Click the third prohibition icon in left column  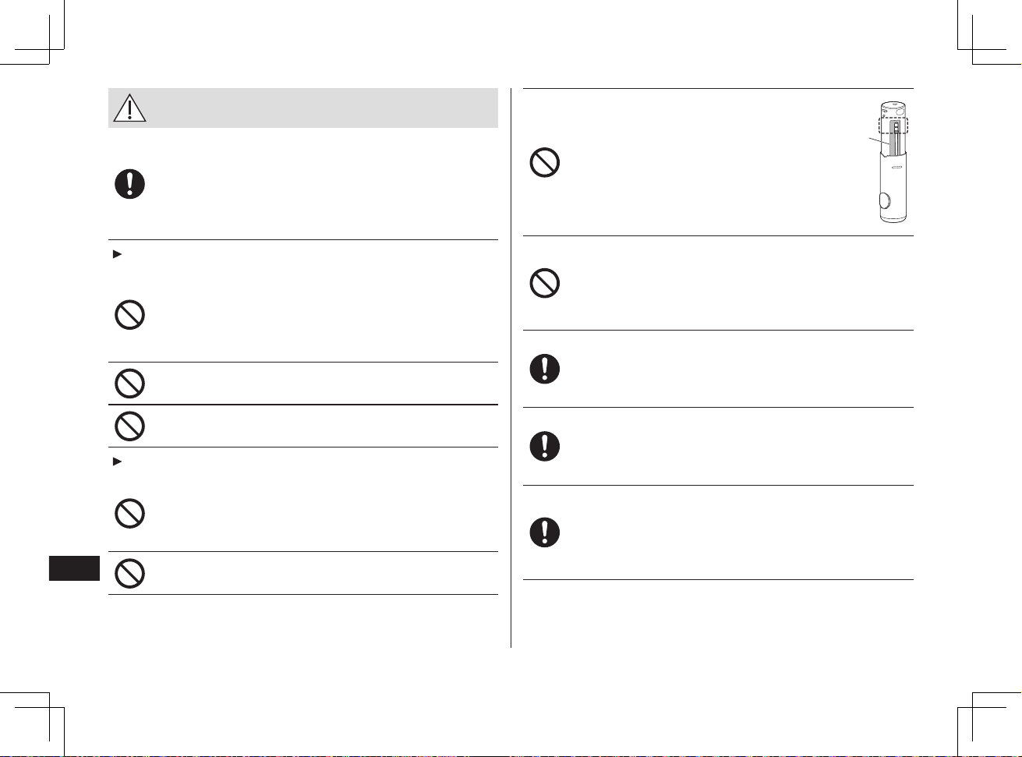coord(129,426)
